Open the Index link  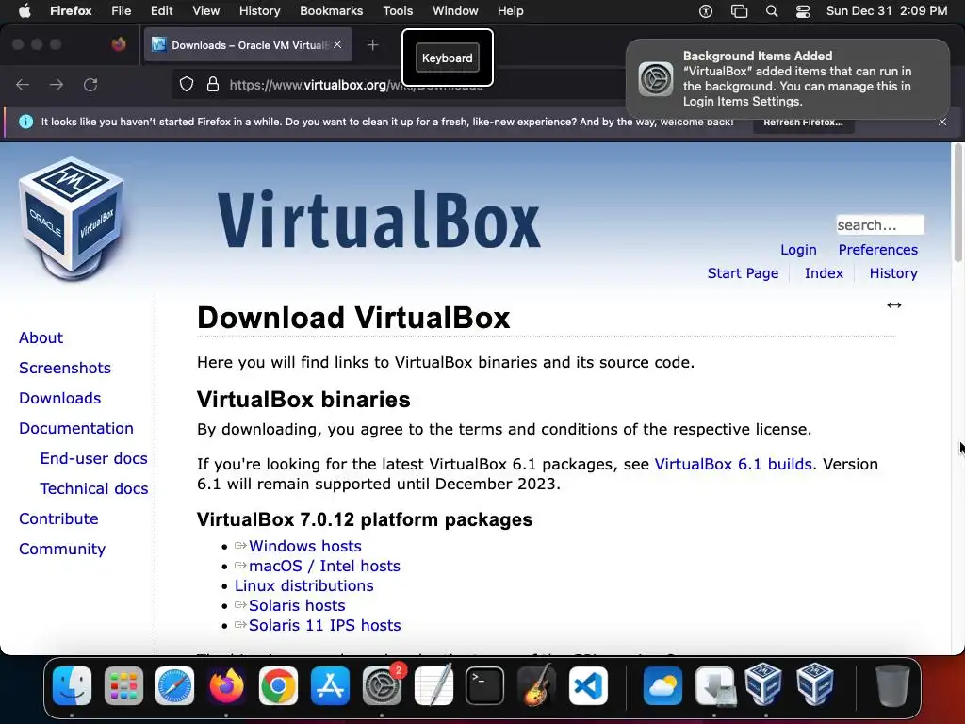tap(824, 272)
